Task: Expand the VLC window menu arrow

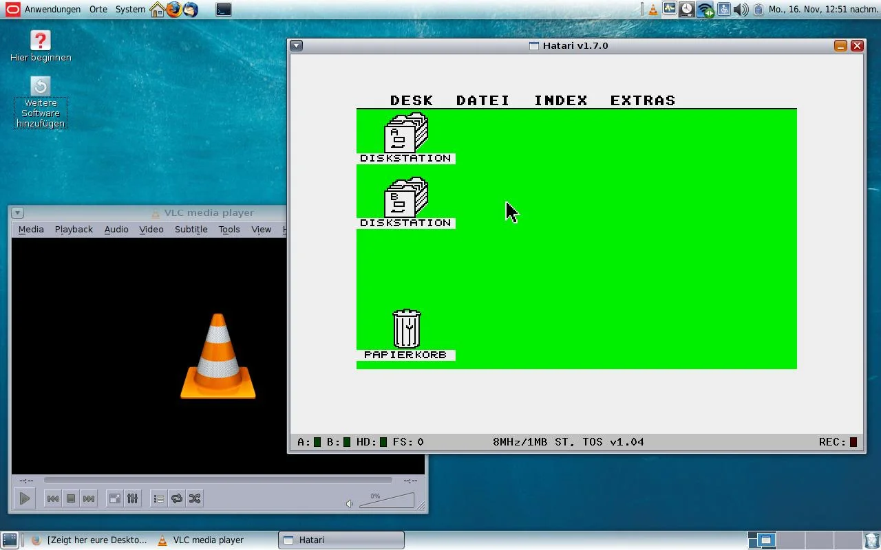Action: 18,213
